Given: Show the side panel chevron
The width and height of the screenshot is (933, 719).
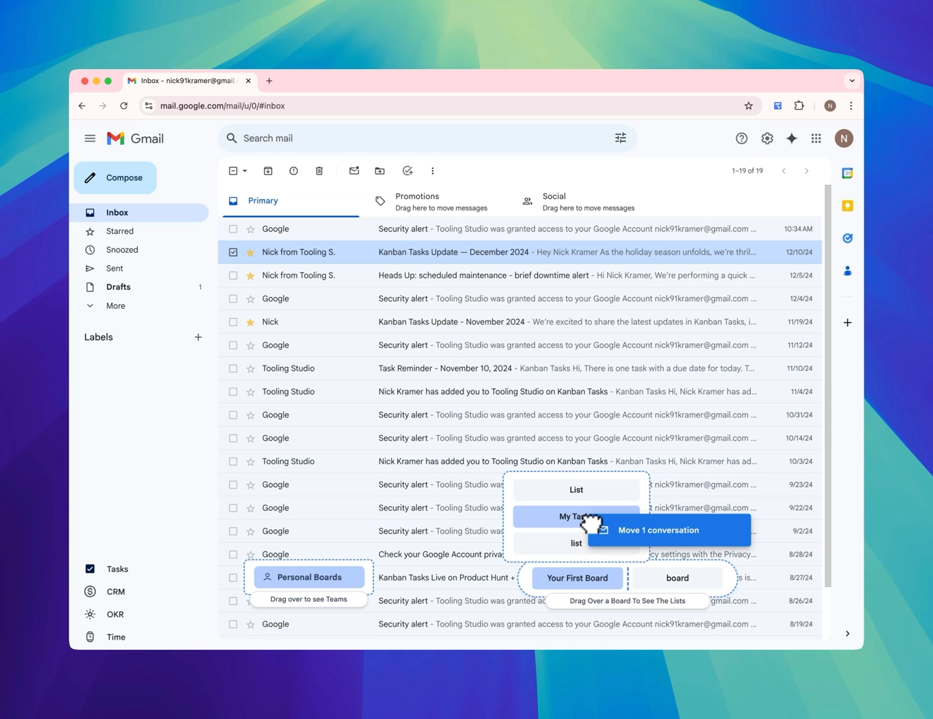Looking at the screenshot, I should [x=848, y=634].
